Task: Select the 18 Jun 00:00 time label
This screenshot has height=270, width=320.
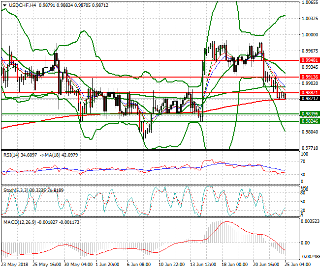Action: click(235, 265)
